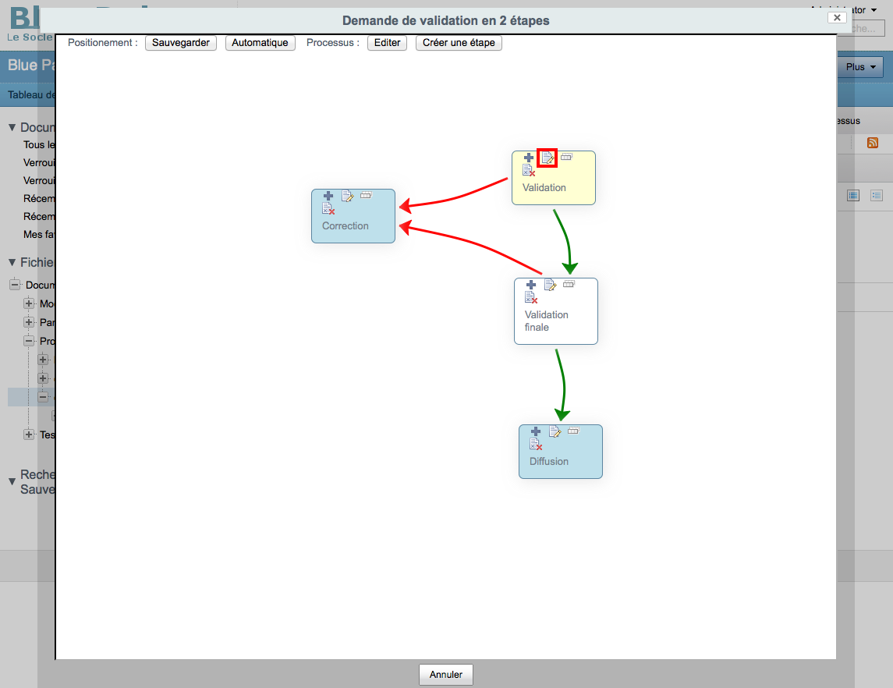This screenshot has height=688, width=893.
Task: Click the dialog title 'Demande de validation en 2 étapes'
Action: click(x=446, y=20)
